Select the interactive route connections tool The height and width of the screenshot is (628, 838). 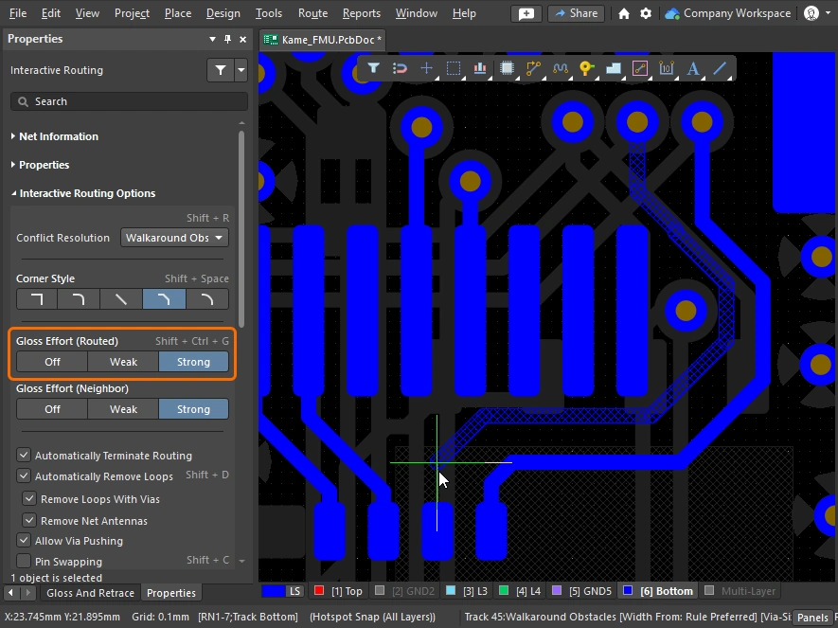pos(533,68)
